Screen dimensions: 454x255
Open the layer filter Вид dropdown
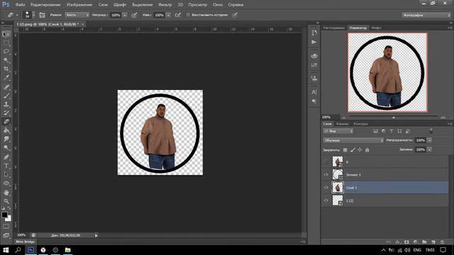[x=338, y=131]
